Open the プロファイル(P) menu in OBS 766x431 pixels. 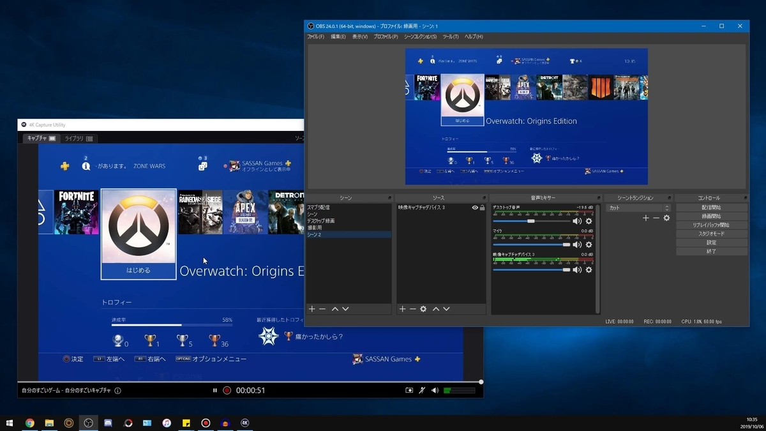pyautogui.click(x=386, y=36)
